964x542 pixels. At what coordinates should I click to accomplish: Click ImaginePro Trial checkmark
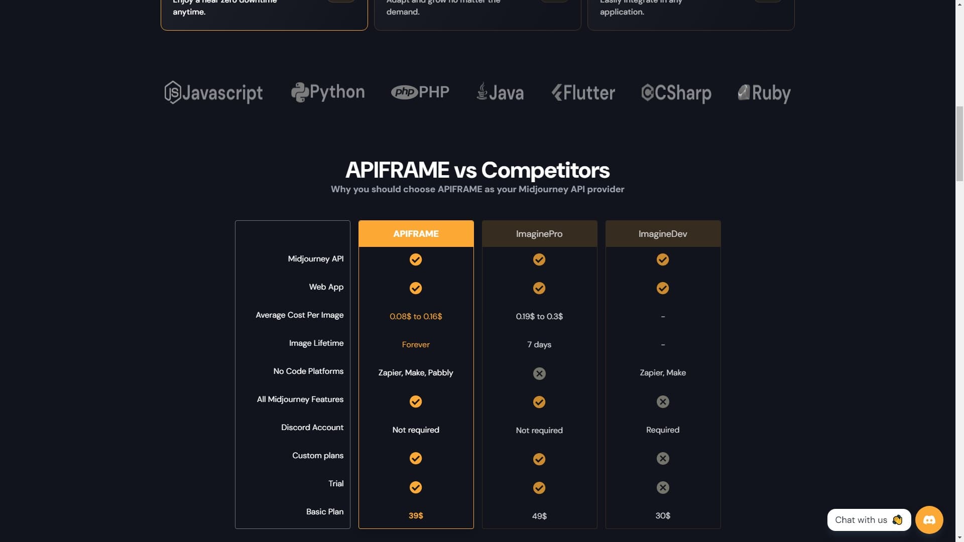(x=539, y=488)
